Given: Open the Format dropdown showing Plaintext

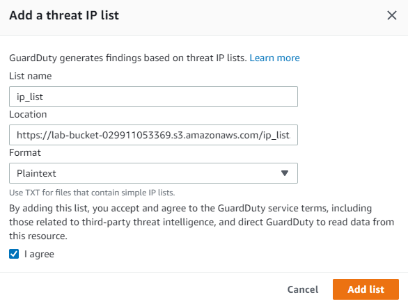Looking at the screenshot, I should (153, 173).
